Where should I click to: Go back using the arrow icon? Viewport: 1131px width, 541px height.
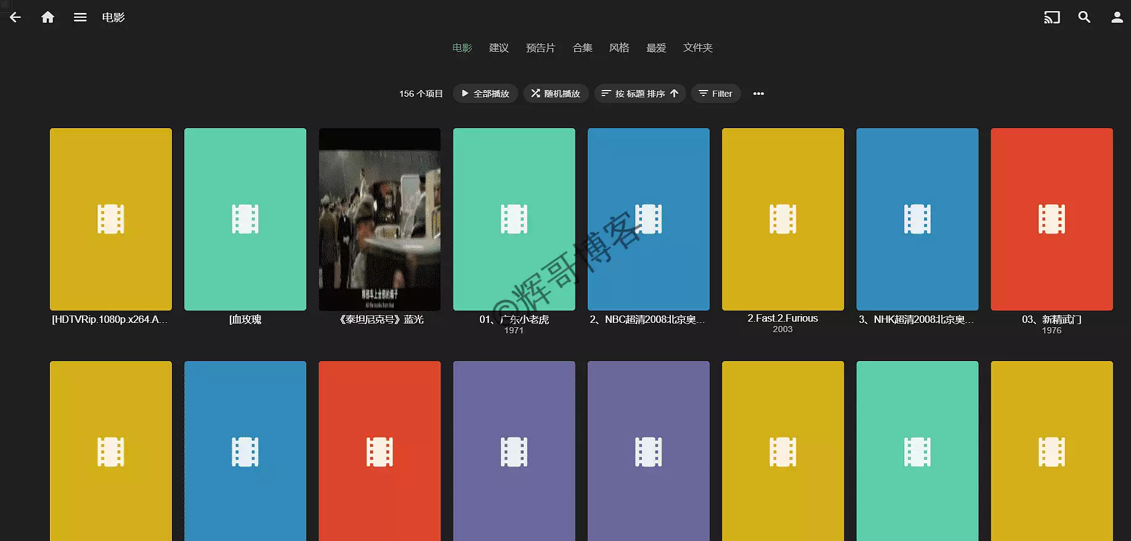coord(15,17)
